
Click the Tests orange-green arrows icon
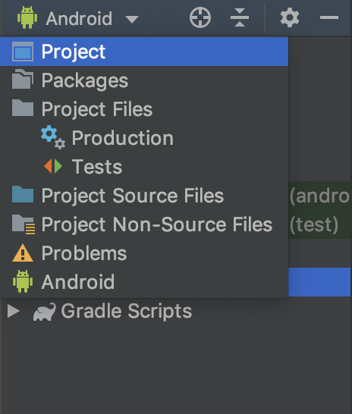[x=53, y=166]
